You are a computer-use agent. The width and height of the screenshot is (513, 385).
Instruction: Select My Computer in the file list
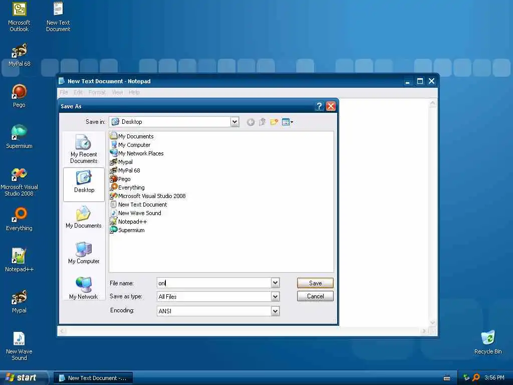click(x=131, y=145)
